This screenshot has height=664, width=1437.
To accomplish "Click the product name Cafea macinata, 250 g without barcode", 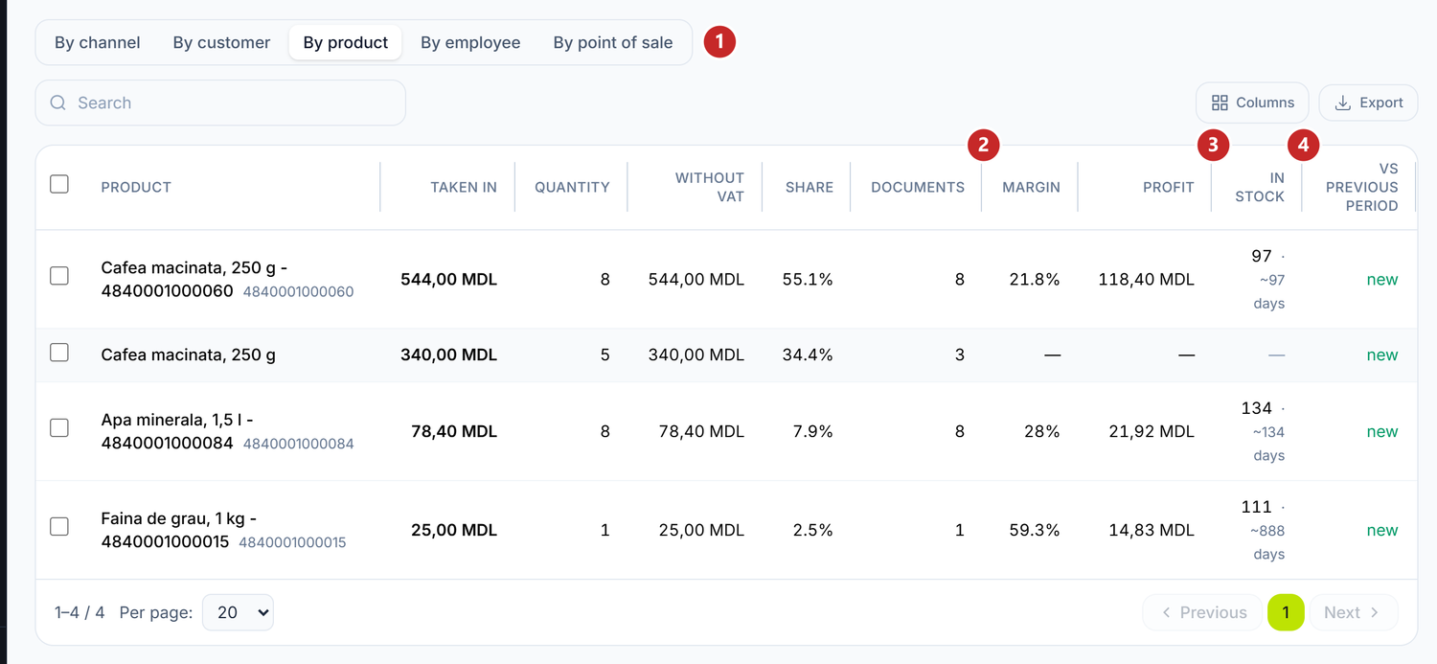I will tap(189, 355).
